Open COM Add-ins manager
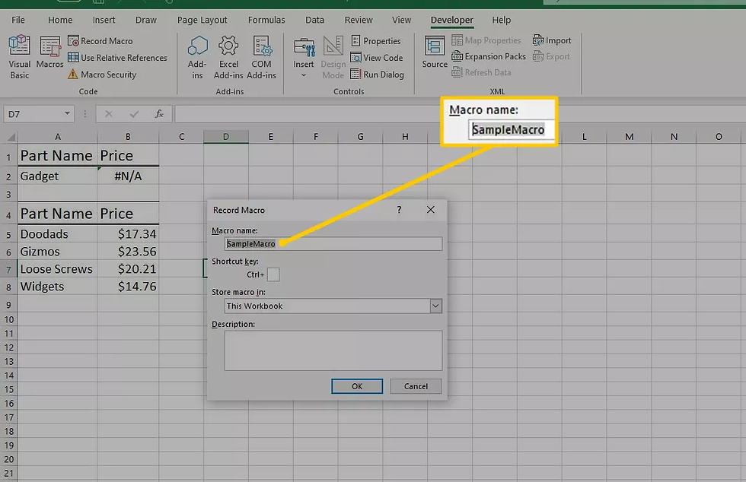Viewport: 746px width, 482px height. pos(261,56)
